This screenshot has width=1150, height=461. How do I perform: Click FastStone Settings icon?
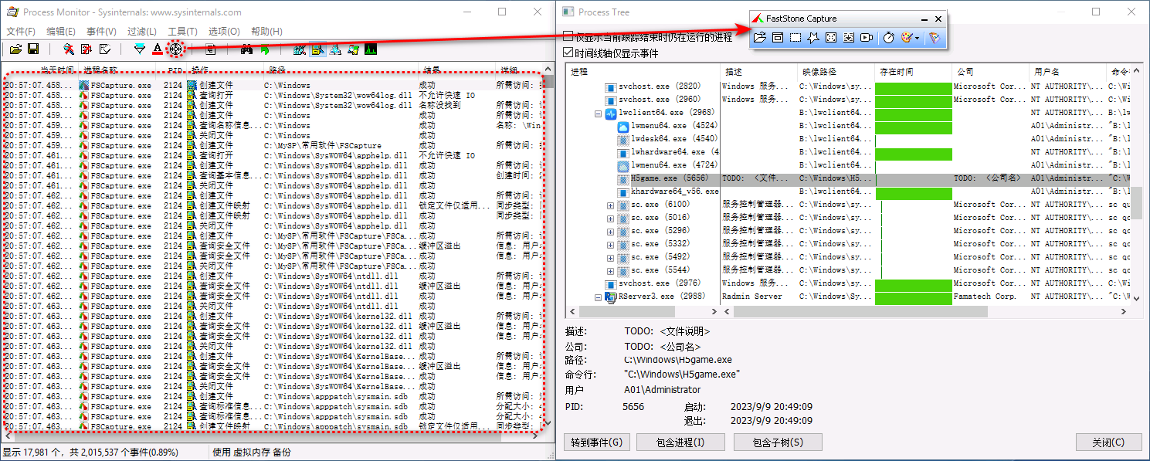pos(934,37)
